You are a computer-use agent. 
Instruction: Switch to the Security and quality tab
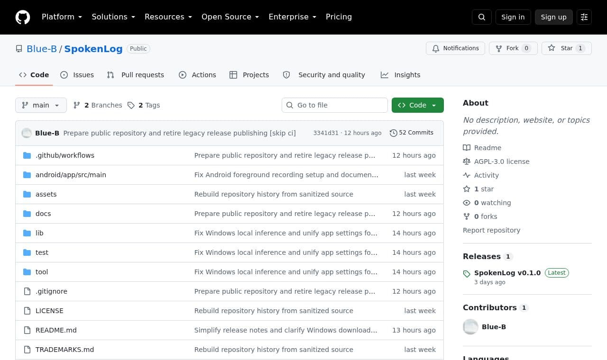[x=324, y=75]
